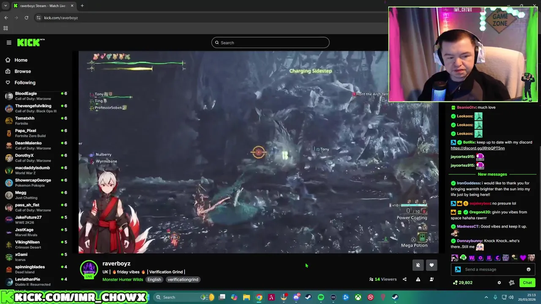
Task: Click into the Send a message field
Action: pyautogui.click(x=493, y=269)
